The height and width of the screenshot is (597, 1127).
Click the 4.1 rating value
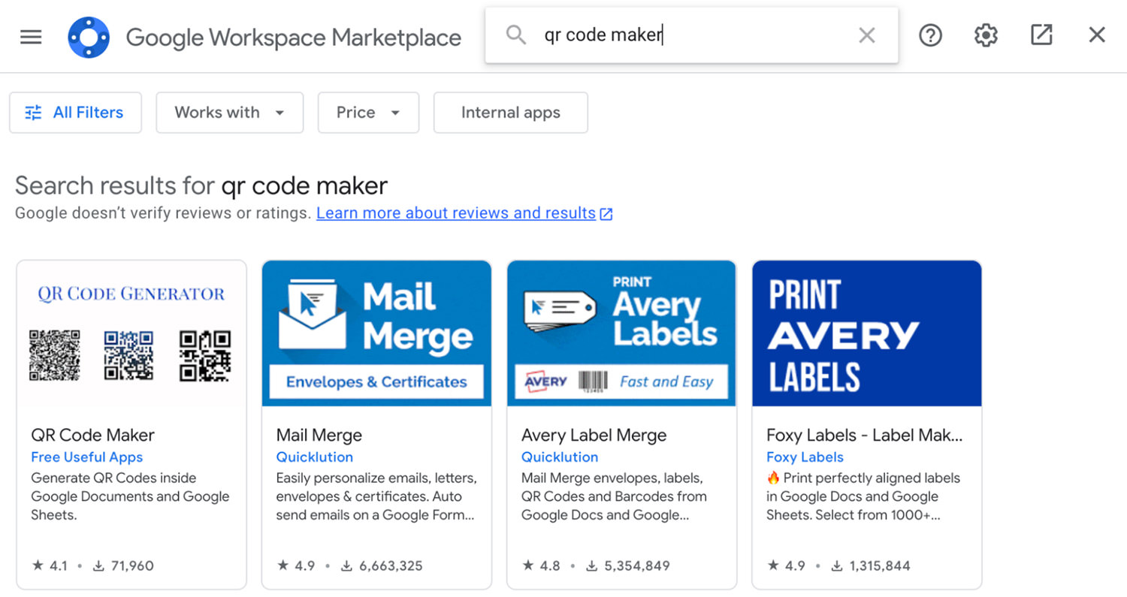point(59,565)
